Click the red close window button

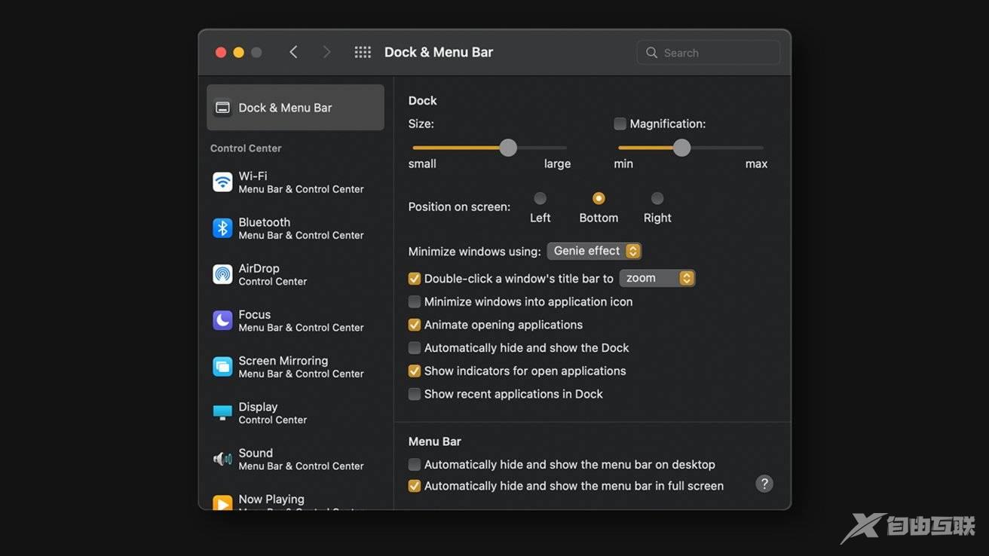[x=220, y=52]
